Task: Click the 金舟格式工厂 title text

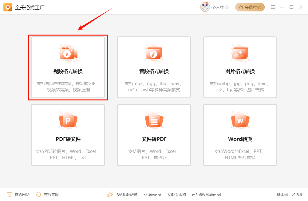Action: [x=30, y=7]
